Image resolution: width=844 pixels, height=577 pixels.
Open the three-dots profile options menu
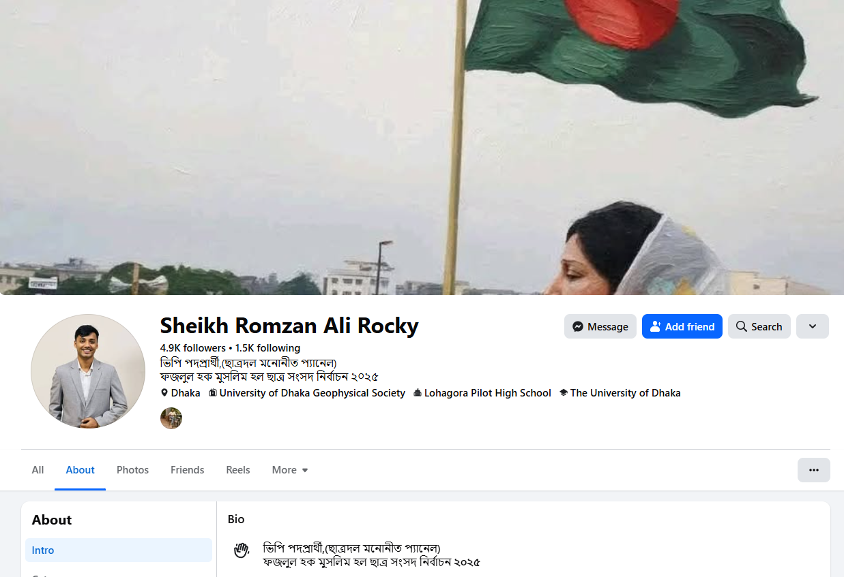814,470
